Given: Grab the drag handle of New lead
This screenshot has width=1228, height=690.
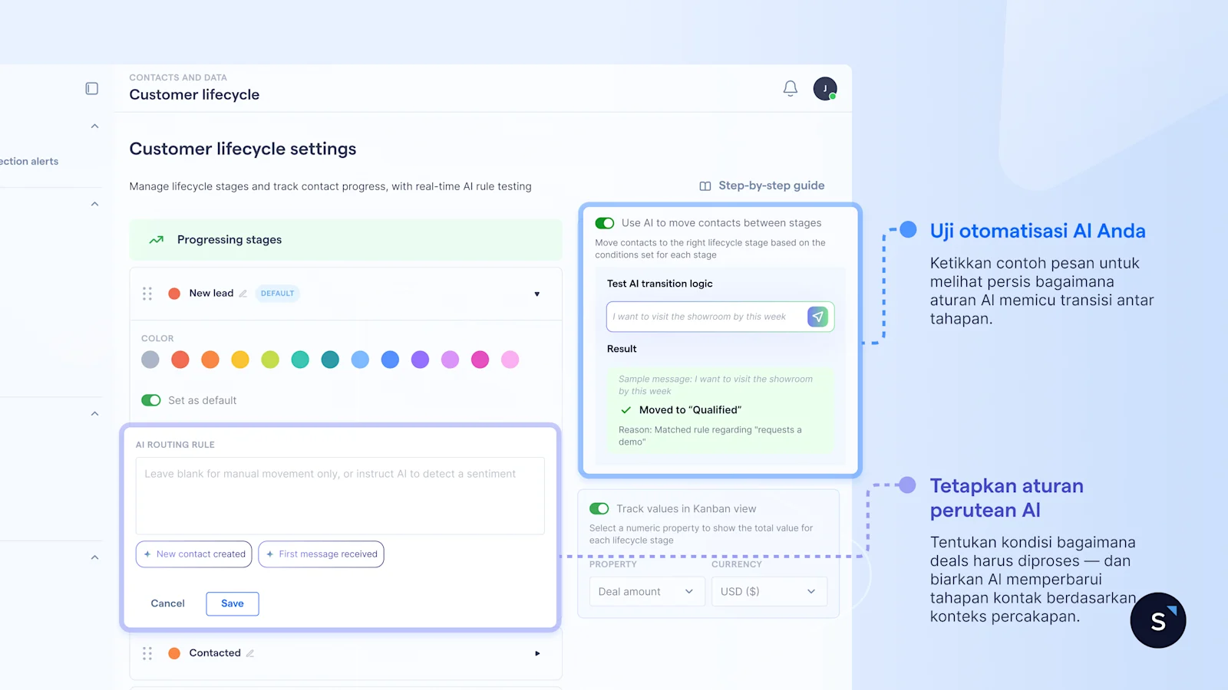Looking at the screenshot, I should click(147, 294).
